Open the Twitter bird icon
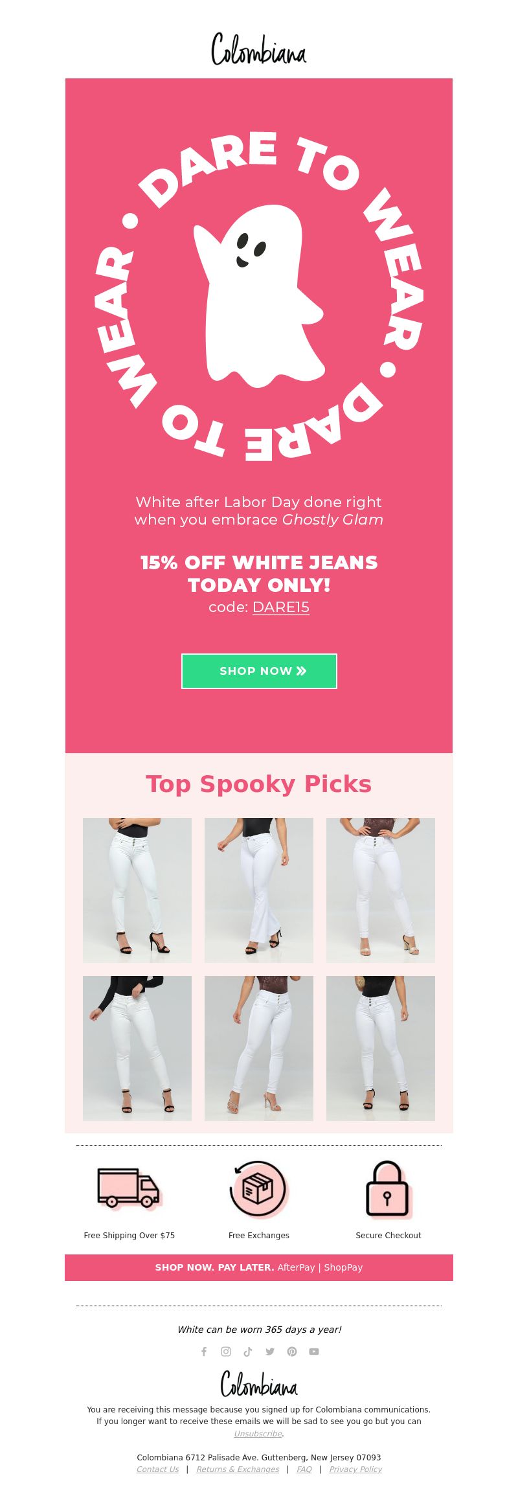Image resolution: width=518 pixels, height=1507 pixels. (x=270, y=1352)
